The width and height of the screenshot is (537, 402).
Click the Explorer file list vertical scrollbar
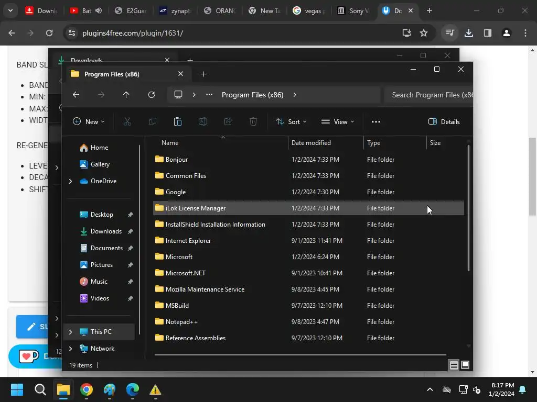tap(468, 208)
